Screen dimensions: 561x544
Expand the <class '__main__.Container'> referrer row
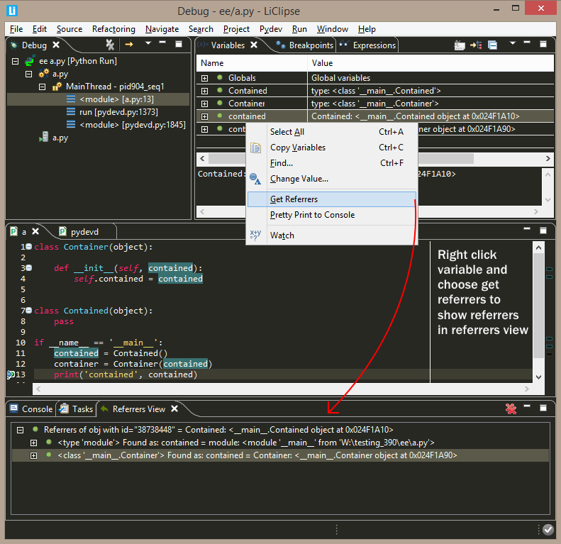click(33, 456)
